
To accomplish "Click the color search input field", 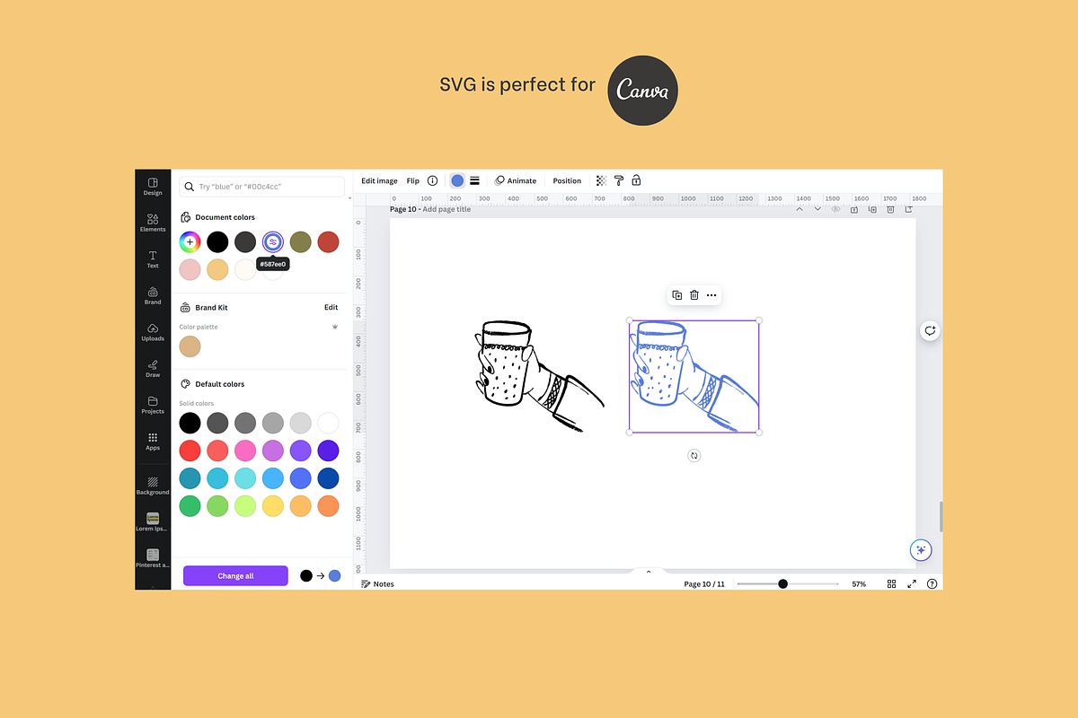I will click(x=261, y=187).
